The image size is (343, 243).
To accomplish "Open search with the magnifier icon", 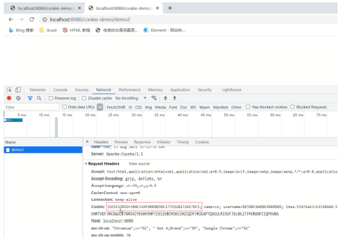I will [39, 98].
